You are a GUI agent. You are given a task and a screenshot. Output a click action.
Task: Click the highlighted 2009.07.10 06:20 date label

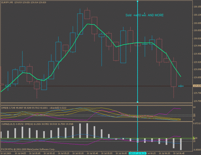(x=137, y=153)
